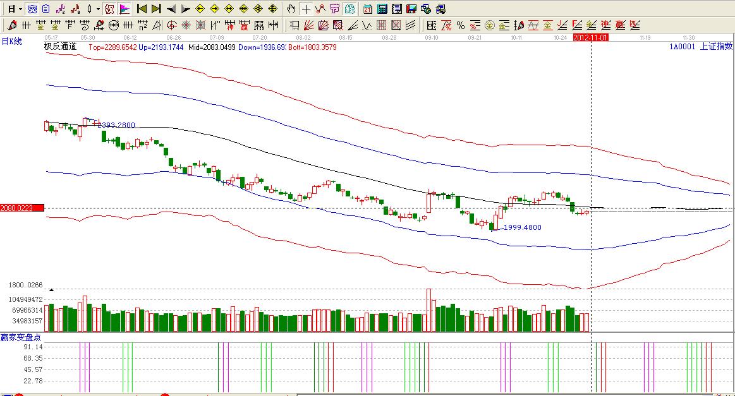Viewport: 735px width, 396px height.
Task: Open the 日 period dropdown arrow
Action: (x=21, y=9)
